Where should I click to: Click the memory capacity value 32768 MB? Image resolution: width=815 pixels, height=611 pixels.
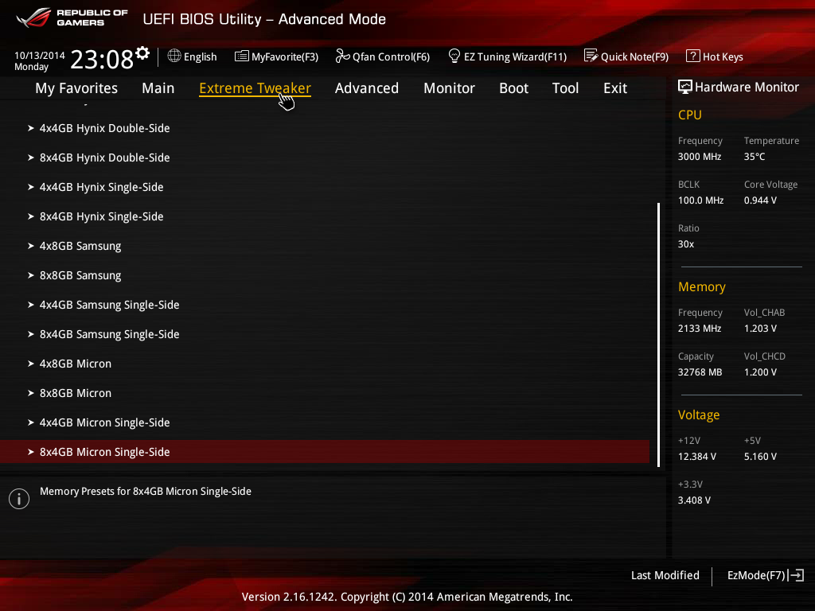click(700, 372)
